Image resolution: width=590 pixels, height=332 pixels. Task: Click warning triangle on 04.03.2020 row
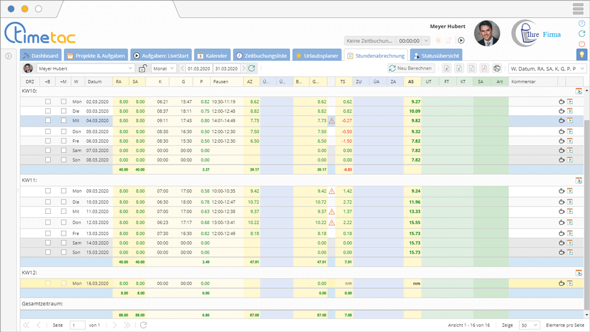coord(332,121)
